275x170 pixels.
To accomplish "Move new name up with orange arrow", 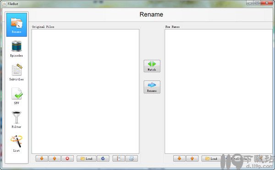I will click(x=192, y=159).
